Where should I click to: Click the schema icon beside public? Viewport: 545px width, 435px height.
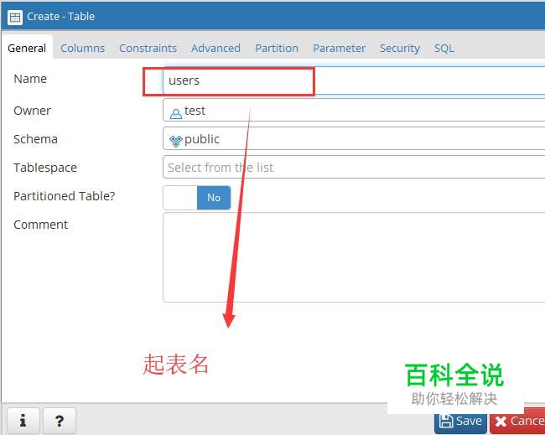[175, 141]
